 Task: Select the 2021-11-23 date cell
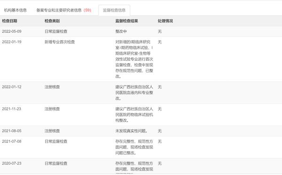[x=11, y=109]
